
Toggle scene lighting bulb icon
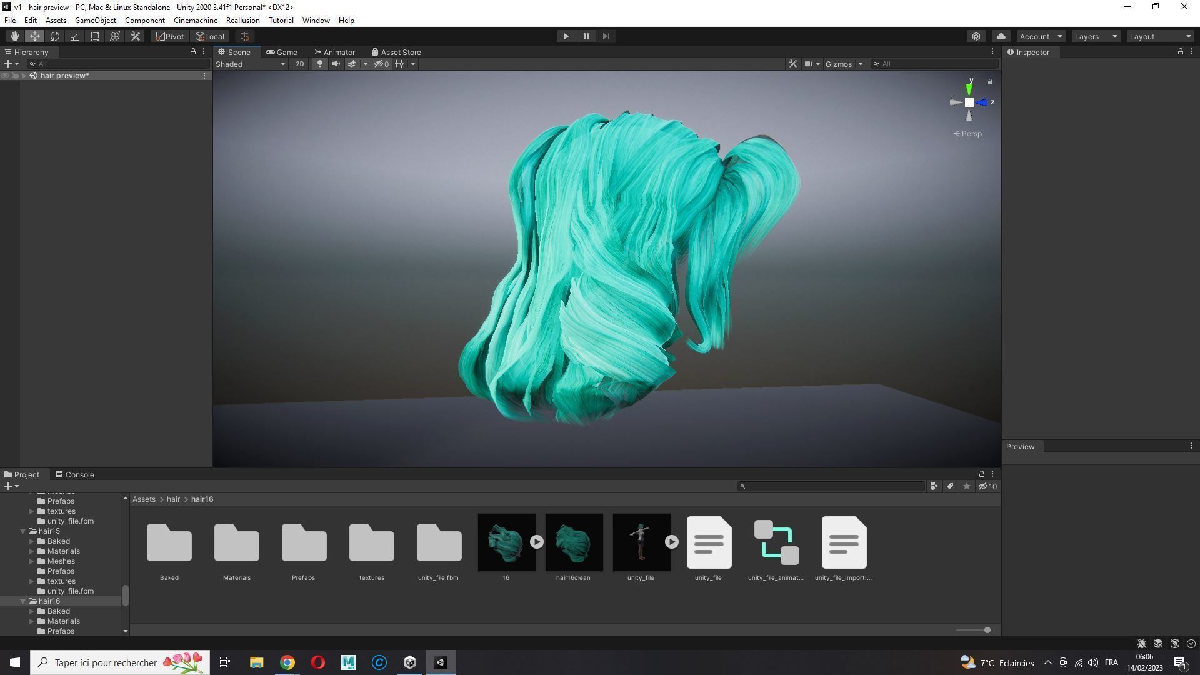tap(320, 64)
